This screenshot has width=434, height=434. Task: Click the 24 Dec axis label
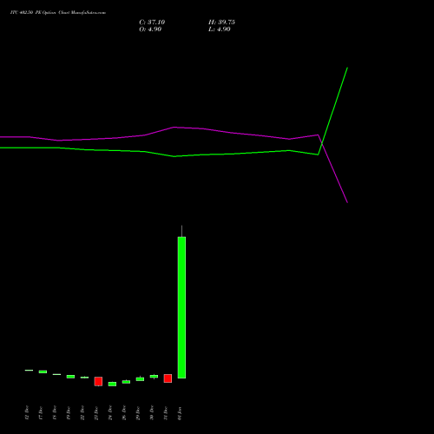pyautogui.click(x=110, y=413)
